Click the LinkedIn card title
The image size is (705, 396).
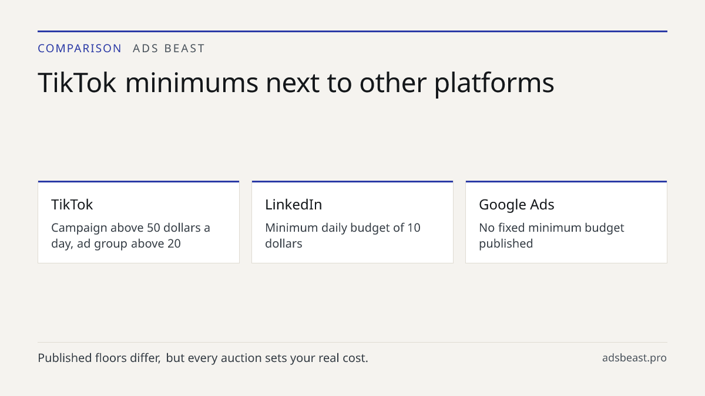pos(293,205)
